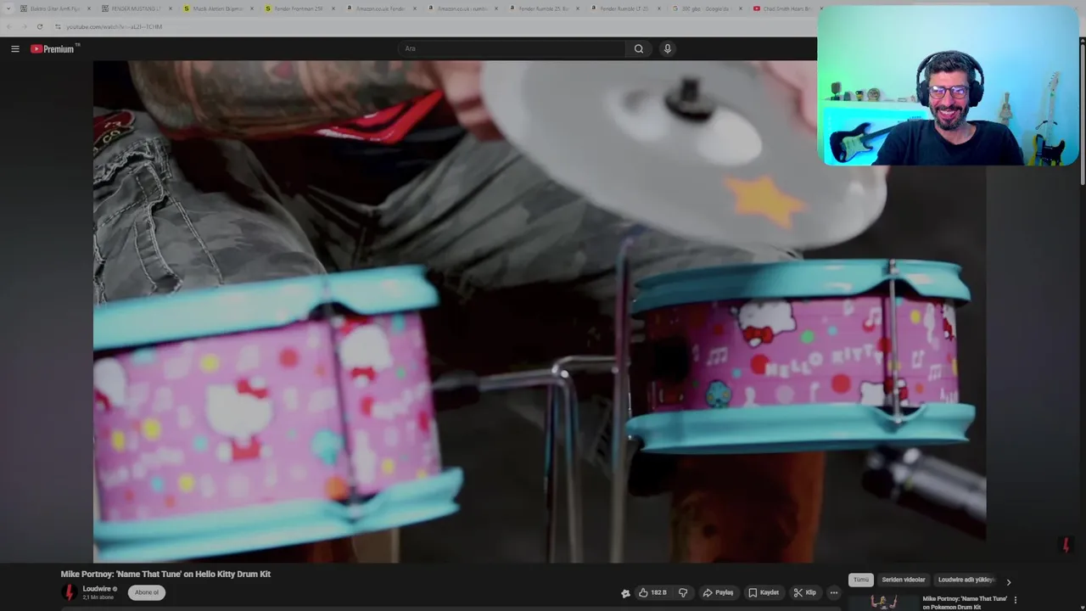Screen dimensions: 1086x611
Task: Share video using 'Paylaş' button
Action: (719, 592)
